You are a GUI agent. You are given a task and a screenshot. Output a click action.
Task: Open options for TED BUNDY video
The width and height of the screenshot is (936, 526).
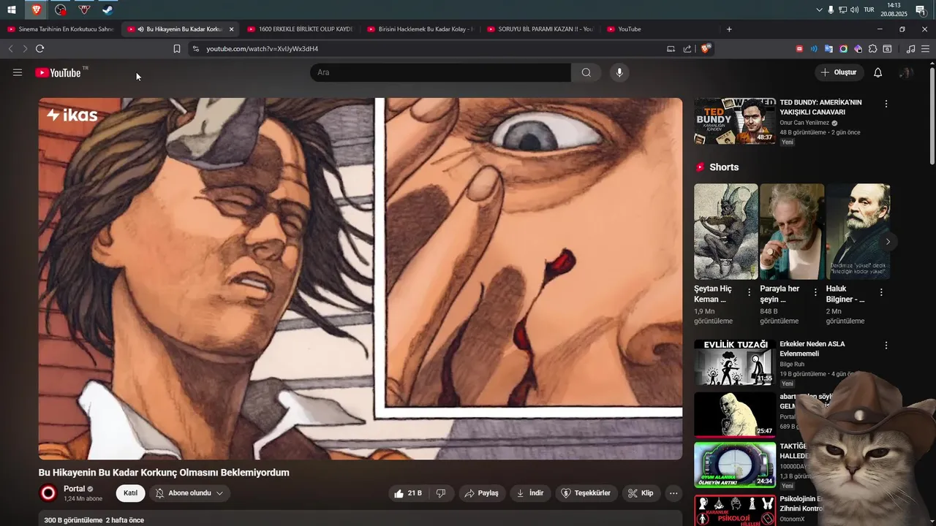pos(886,104)
